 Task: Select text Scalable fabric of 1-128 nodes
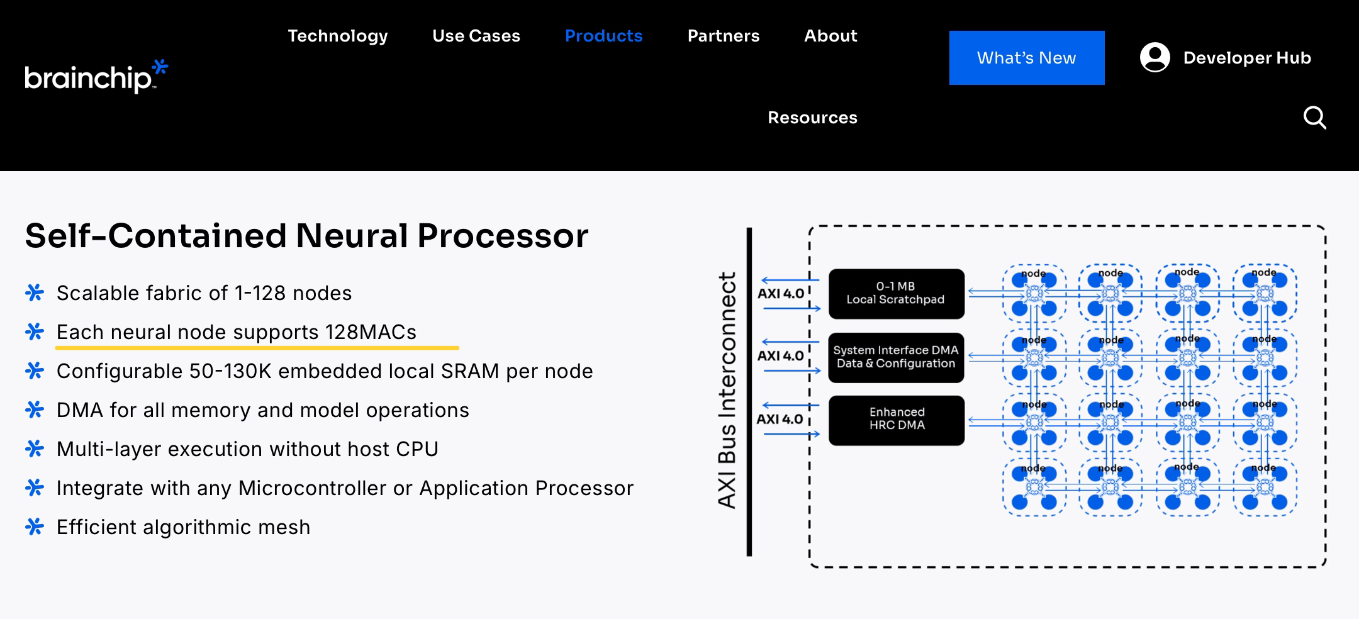pyautogui.click(x=204, y=293)
